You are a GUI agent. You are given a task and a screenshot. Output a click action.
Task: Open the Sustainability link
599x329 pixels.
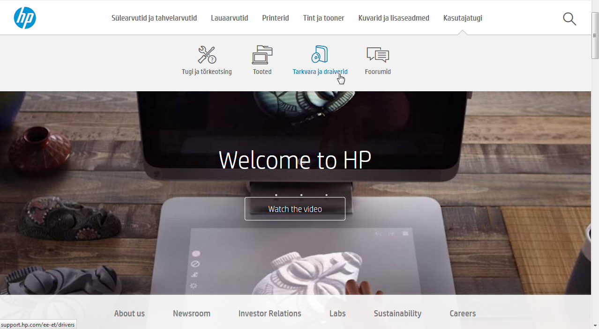(397, 314)
